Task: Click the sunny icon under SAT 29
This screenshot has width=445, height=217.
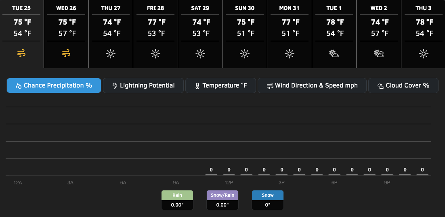Action: 200,54
